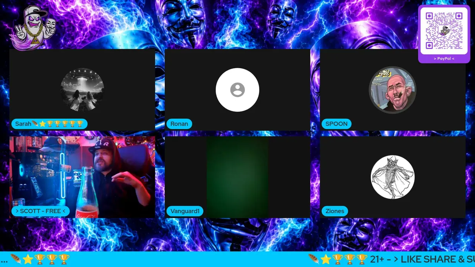
Task: Click Vanguard1's green video feed
Action: 237,177
